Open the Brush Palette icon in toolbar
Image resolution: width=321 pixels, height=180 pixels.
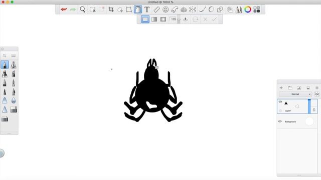pos(239,9)
